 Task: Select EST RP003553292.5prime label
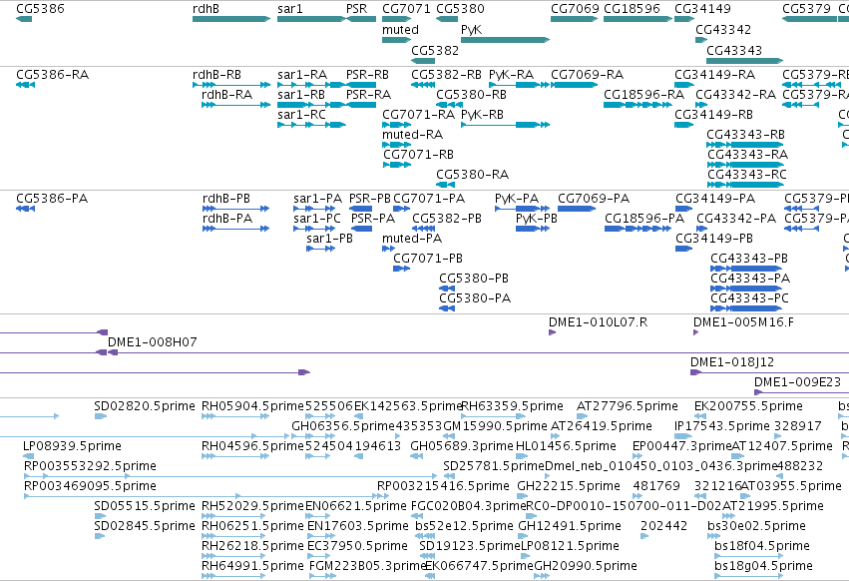point(90,466)
